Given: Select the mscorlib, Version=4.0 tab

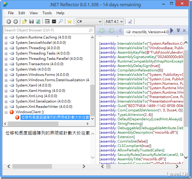Looking at the screenshot, I should (147, 32).
